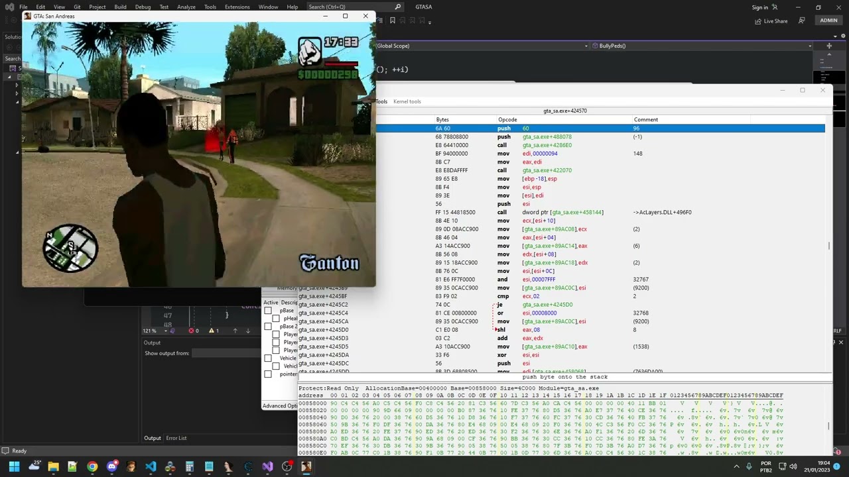The width and height of the screenshot is (849, 477).
Task: Click the Opcode column header
Action: click(507, 119)
